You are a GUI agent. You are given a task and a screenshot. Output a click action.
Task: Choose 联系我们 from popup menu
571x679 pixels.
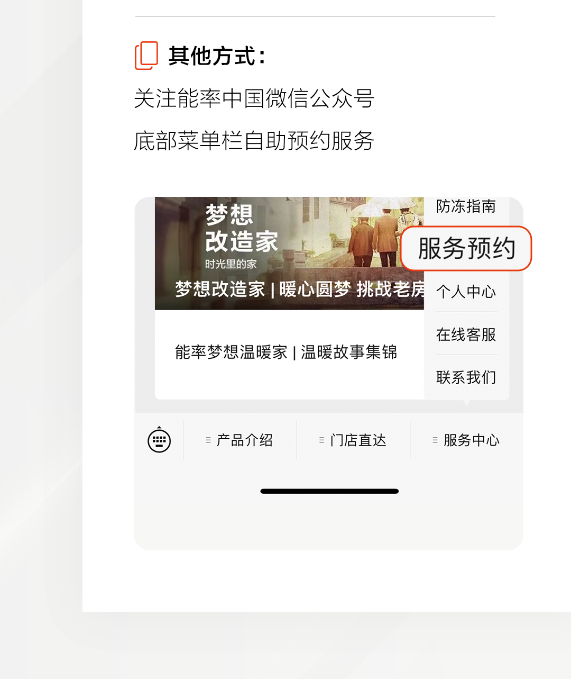(x=466, y=377)
